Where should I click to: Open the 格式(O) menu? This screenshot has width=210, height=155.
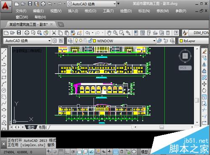coord(90,11)
